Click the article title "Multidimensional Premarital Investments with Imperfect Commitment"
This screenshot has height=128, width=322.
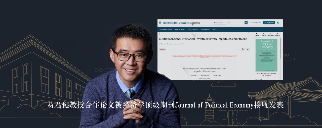(203, 39)
